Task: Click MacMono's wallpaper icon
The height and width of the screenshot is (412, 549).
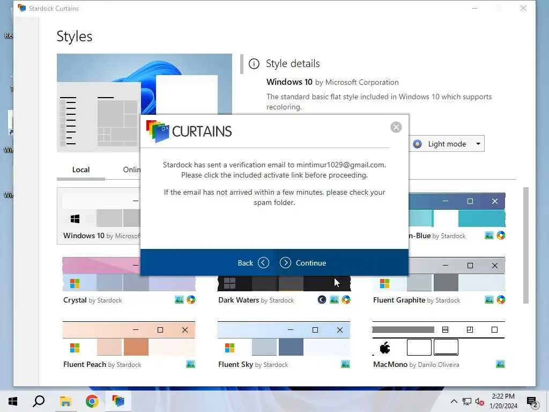Action: [x=501, y=364]
